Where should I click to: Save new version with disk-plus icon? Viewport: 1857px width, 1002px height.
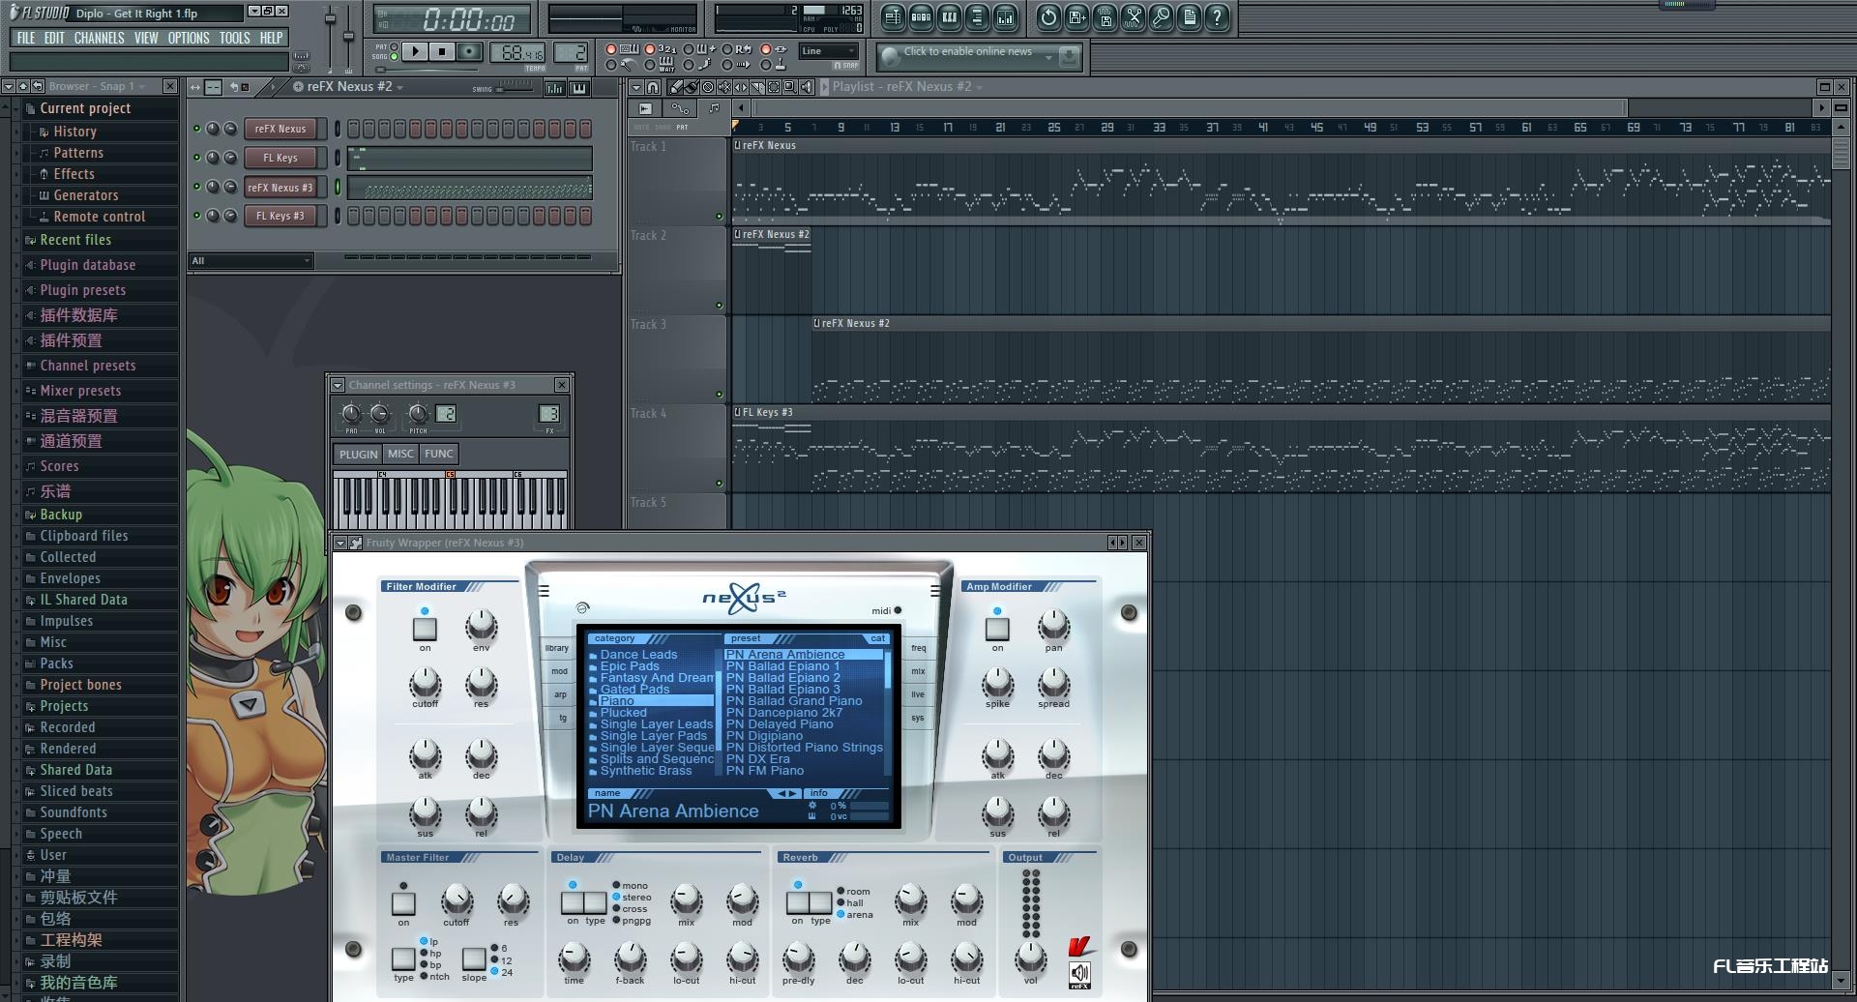point(1076,16)
